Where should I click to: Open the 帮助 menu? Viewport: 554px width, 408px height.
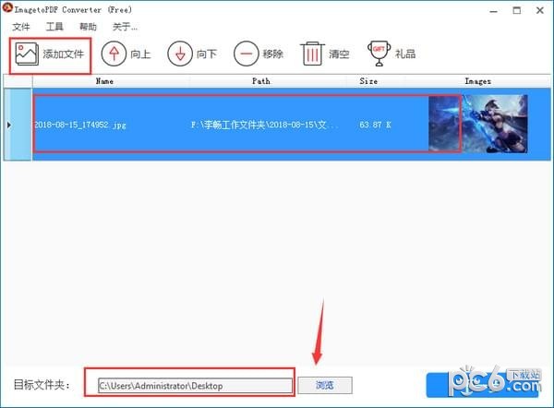tap(88, 27)
